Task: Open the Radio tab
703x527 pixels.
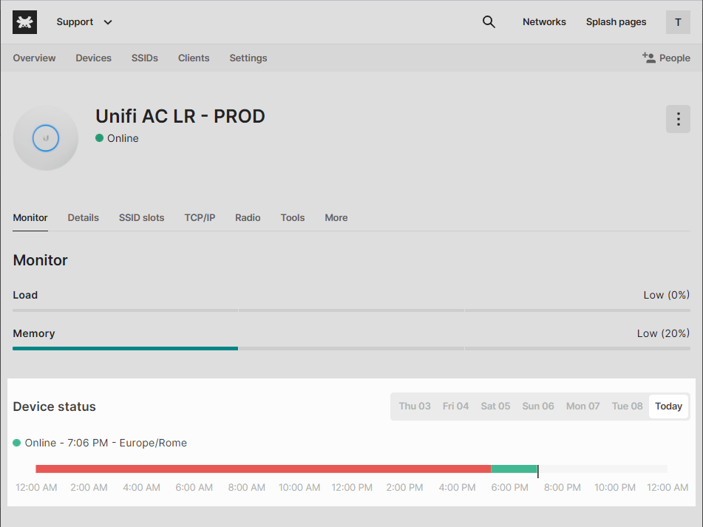Action: pos(248,218)
